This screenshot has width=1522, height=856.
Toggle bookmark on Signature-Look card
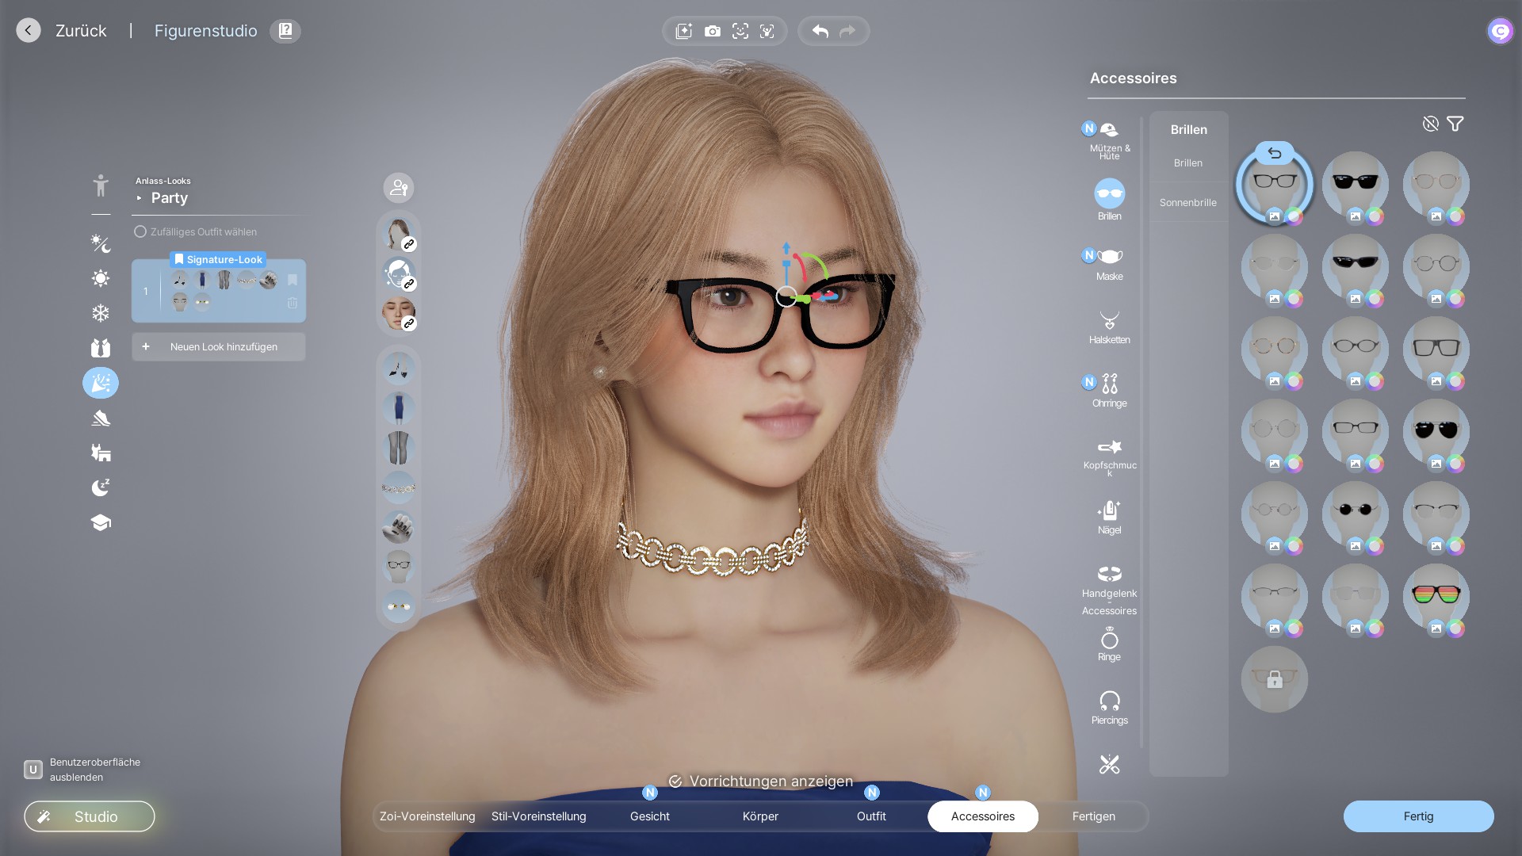tap(293, 280)
